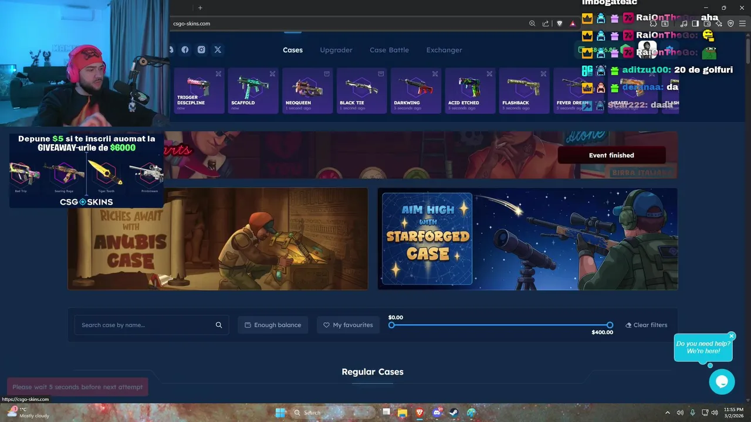Click the Regular Cases heading
Screen dimensions: 751x422
[x=373, y=372]
